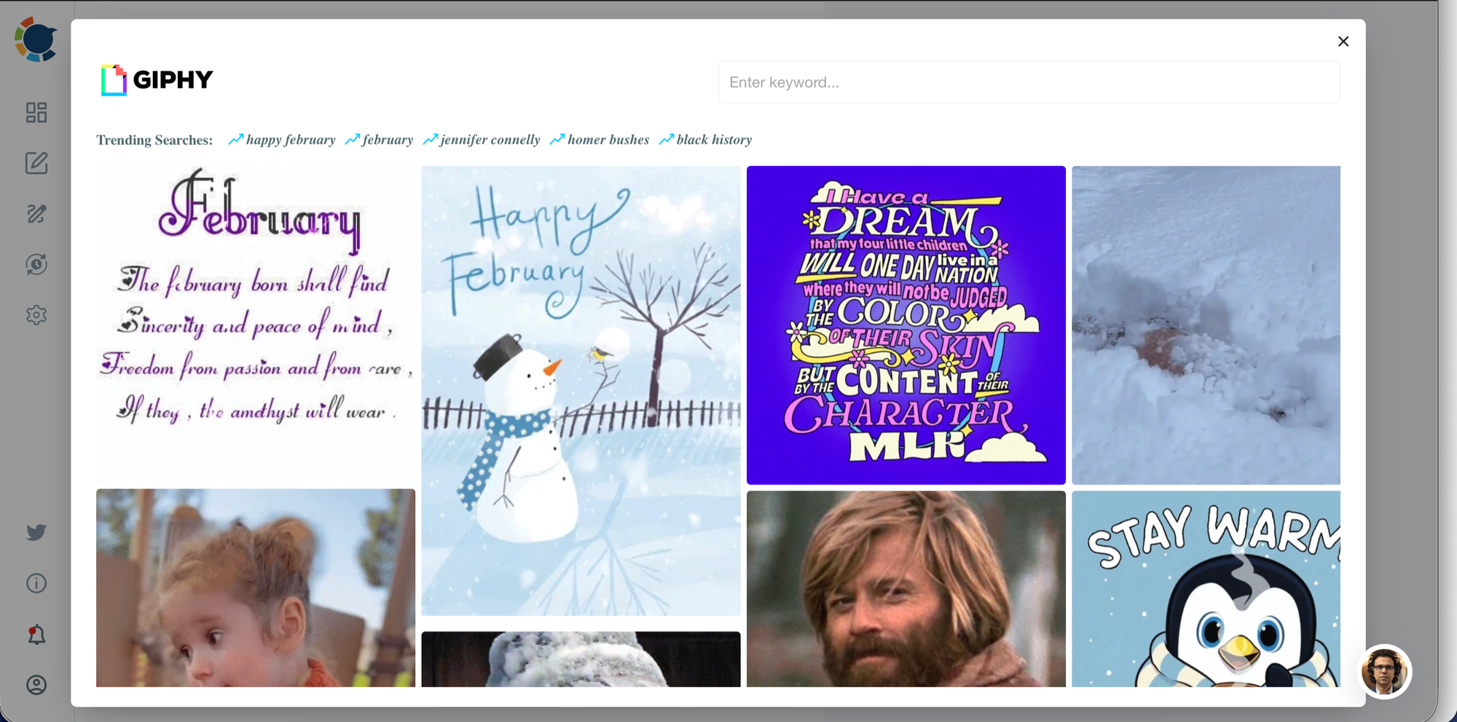The height and width of the screenshot is (722, 1457).
Task: Click the feather pen drafts icon
Action: point(36,213)
